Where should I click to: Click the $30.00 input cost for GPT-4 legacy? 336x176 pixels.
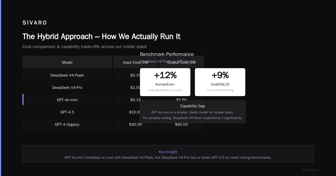(x=136, y=124)
